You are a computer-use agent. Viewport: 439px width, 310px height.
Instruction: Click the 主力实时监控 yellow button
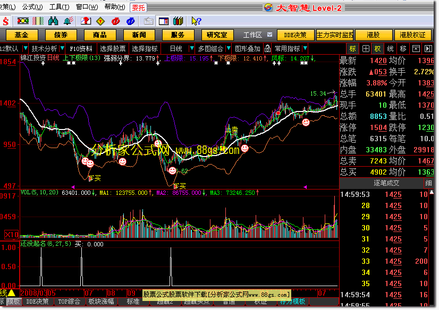click(x=335, y=35)
